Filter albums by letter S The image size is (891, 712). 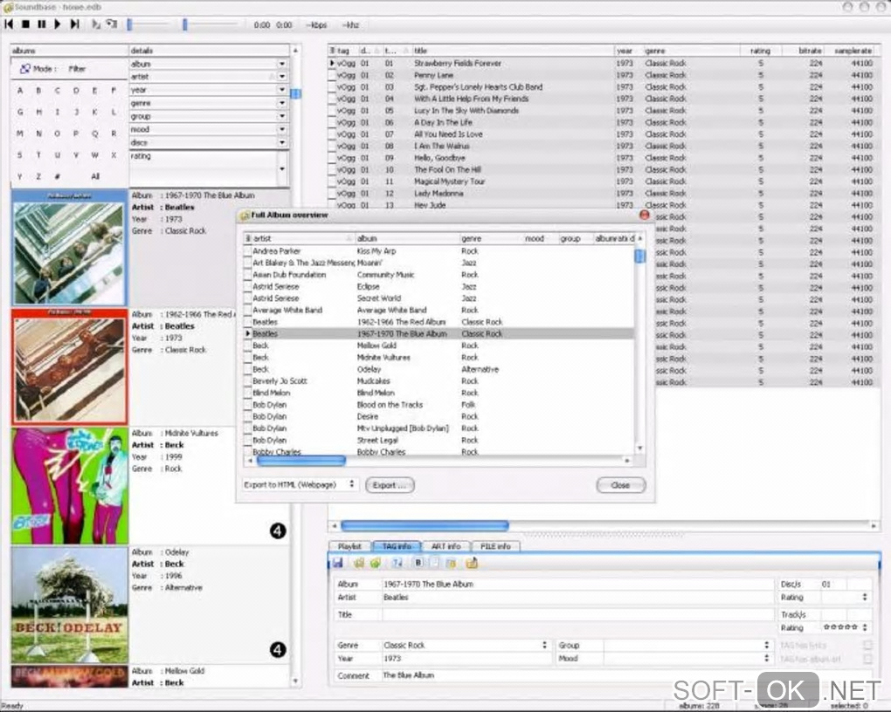(x=20, y=155)
